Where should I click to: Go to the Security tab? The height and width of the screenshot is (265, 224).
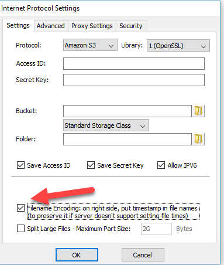coord(131,26)
